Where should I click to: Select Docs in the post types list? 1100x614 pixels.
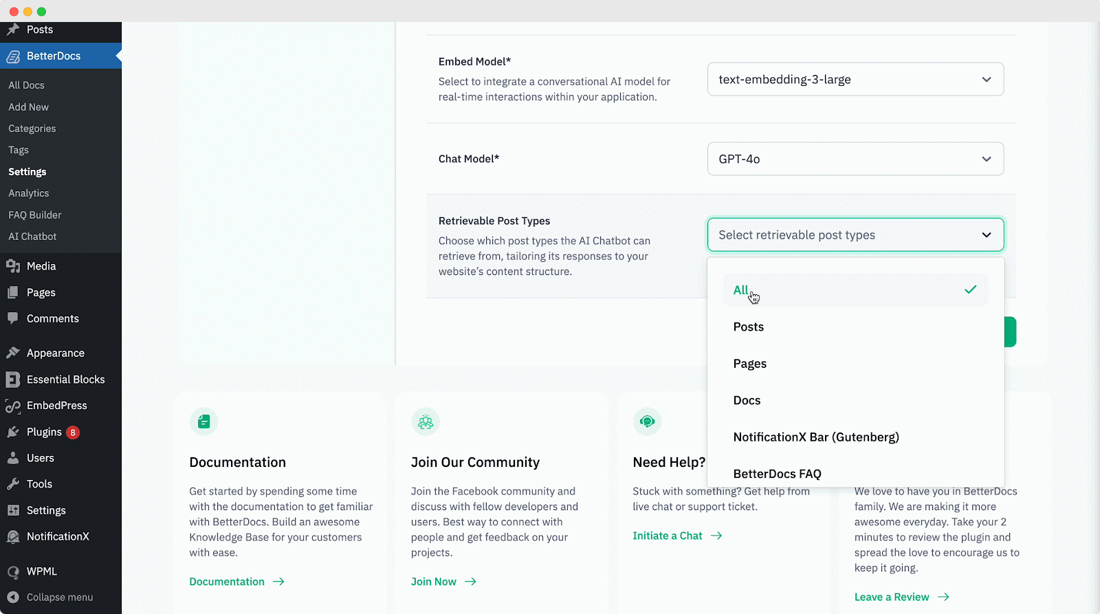(855, 400)
